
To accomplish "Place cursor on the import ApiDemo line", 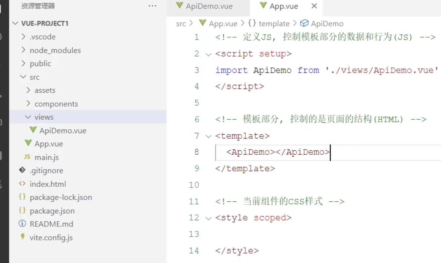I will (x=327, y=70).
